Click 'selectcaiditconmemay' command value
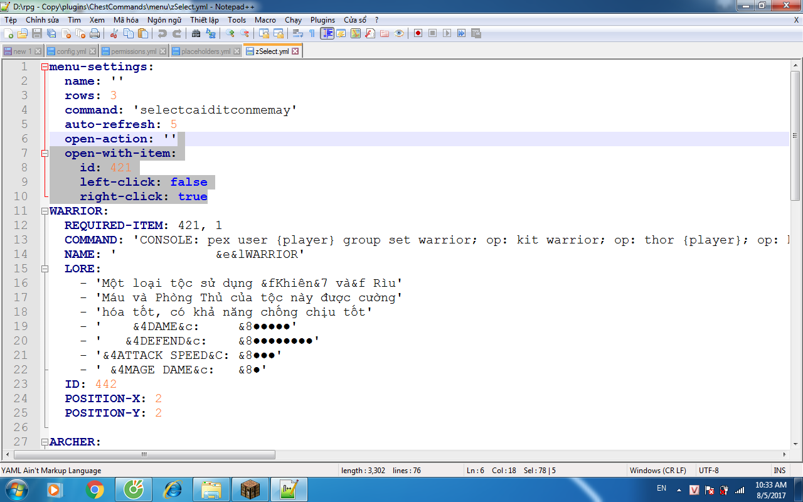803x502 pixels. pyautogui.click(x=215, y=110)
